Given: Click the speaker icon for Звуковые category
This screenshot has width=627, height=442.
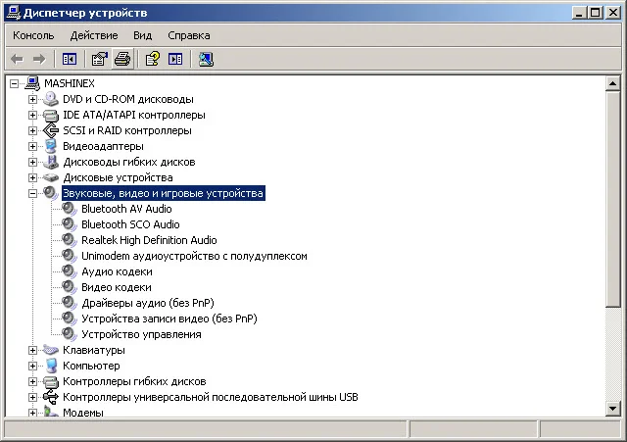Looking at the screenshot, I should (x=51, y=193).
